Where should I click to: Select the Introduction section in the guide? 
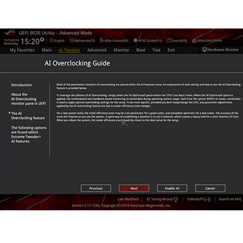21,85
